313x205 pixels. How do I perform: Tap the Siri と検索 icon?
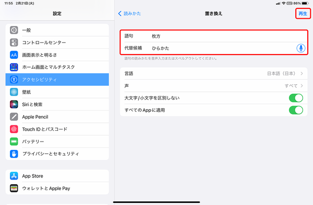pos(14,104)
